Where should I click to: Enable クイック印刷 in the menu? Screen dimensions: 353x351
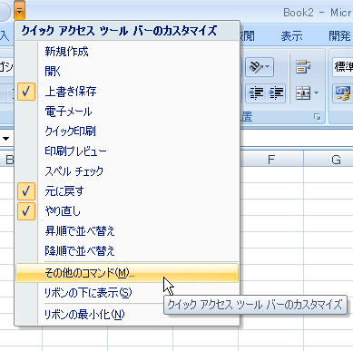[127, 132]
